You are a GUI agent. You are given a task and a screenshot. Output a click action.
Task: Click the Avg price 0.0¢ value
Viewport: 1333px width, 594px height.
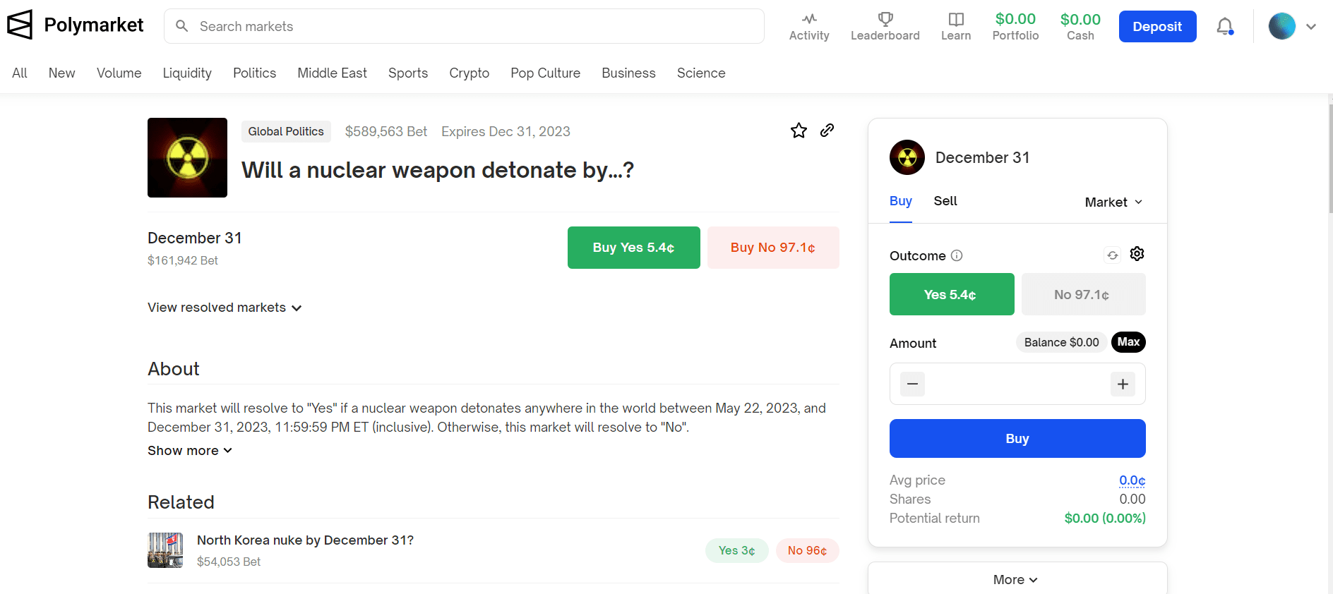click(1132, 480)
